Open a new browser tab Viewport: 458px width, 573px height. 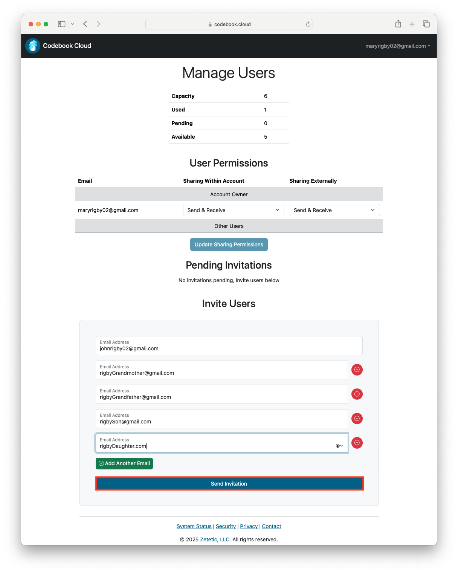[x=412, y=24]
